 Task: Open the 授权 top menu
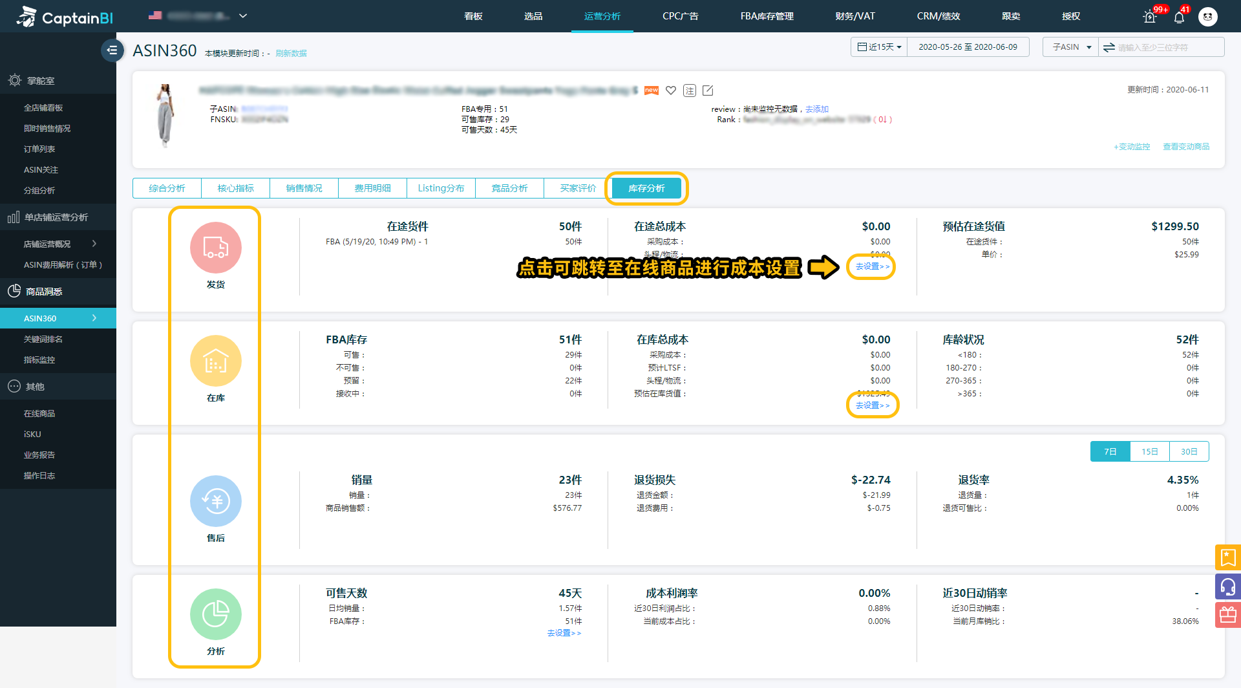(x=1071, y=16)
